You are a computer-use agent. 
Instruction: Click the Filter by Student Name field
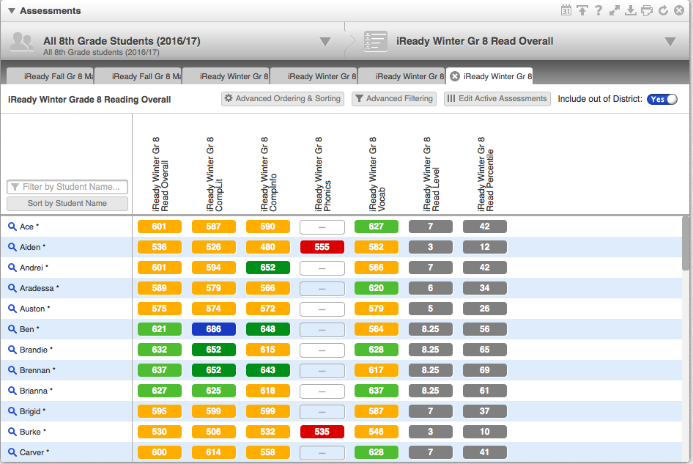(x=67, y=187)
